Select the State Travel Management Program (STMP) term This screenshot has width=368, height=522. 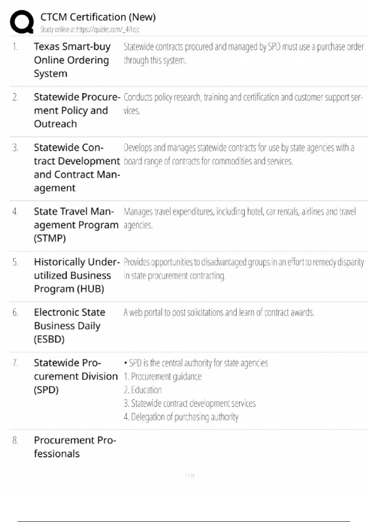pos(76,225)
